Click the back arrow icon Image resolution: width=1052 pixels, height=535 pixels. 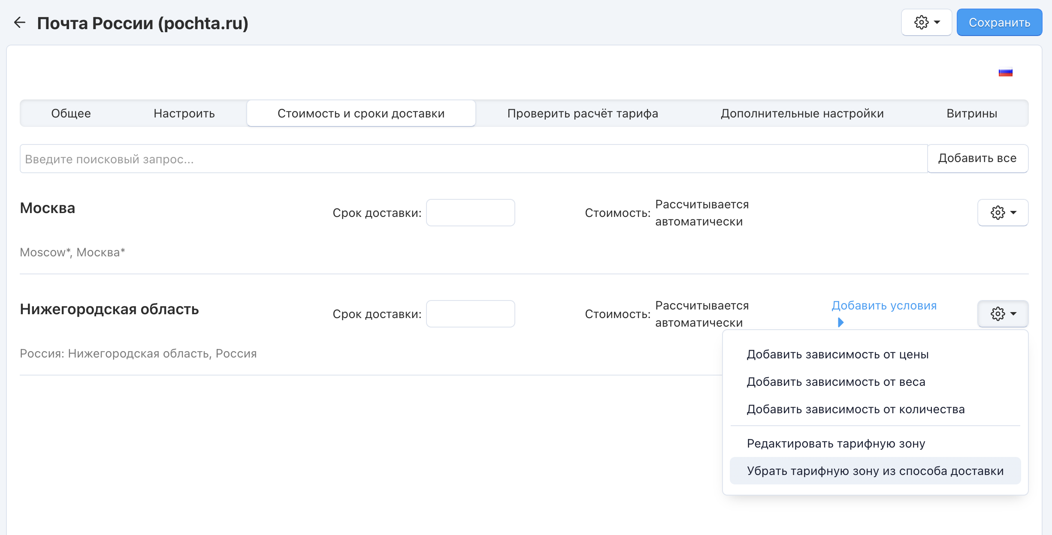[x=20, y=22]
